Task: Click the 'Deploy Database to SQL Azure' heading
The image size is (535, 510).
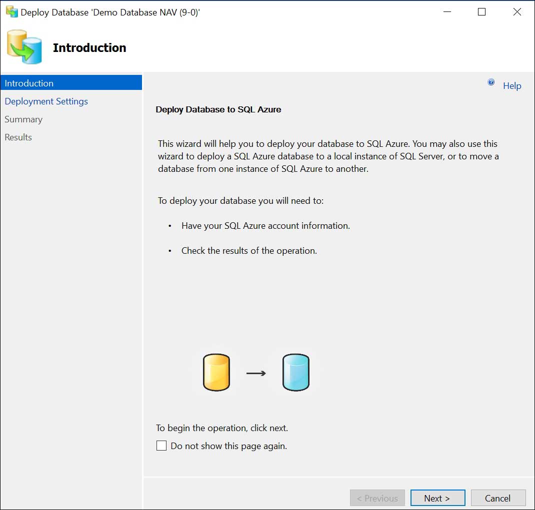Action: (x=218, y=109)
